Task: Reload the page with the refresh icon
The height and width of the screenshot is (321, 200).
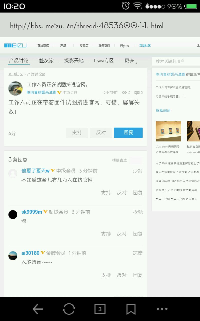Action: point(69,309)
